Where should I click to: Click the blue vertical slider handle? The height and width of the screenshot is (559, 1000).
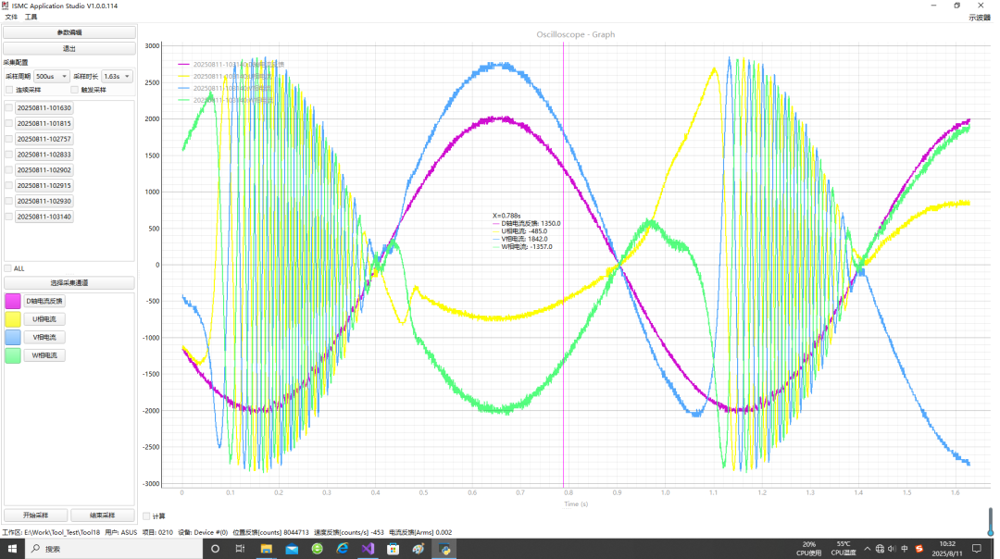(x=991, y=533)
